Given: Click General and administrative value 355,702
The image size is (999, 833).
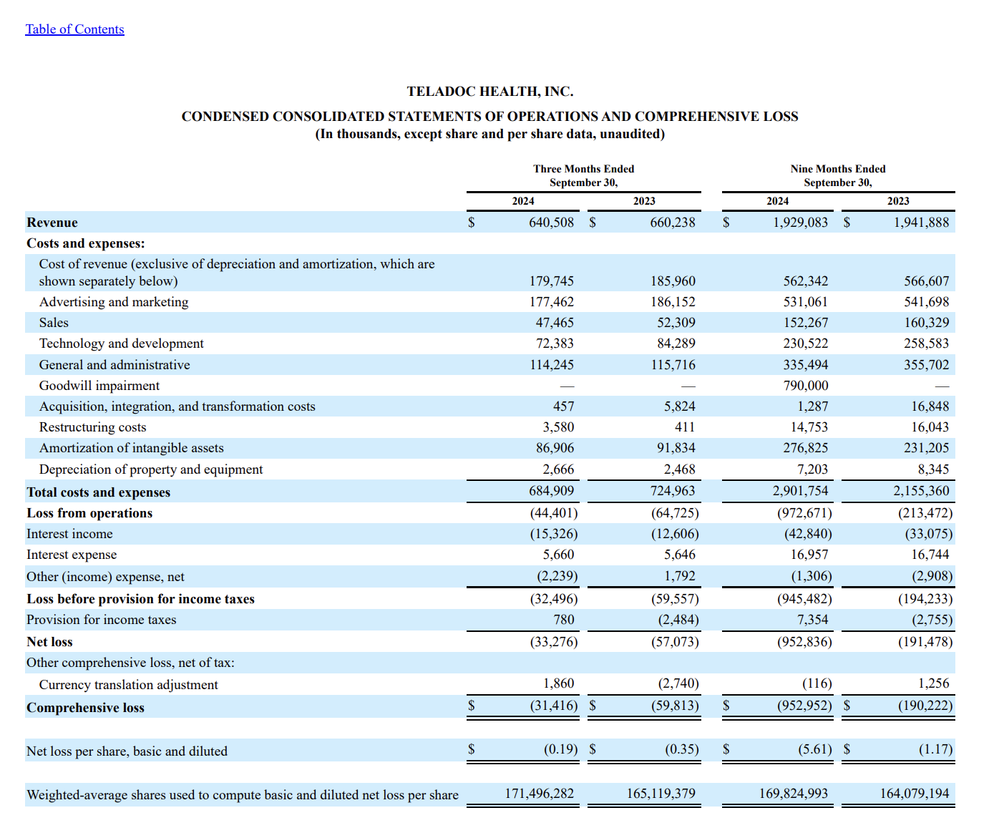Looking at the screenshot, I should [x=927, y=365].
